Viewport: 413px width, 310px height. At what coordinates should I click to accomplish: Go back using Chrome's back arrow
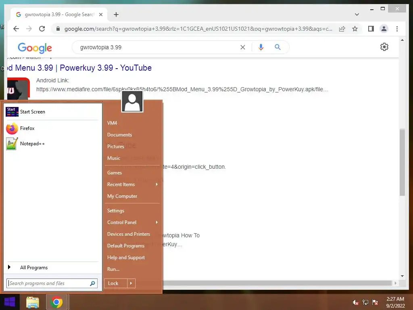pos(16,29)
